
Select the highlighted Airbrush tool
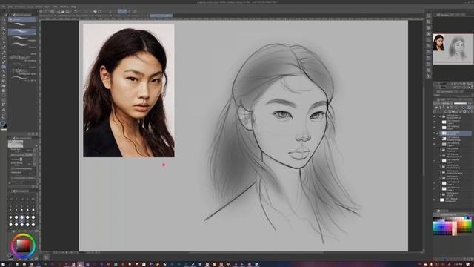coord(4,67)
